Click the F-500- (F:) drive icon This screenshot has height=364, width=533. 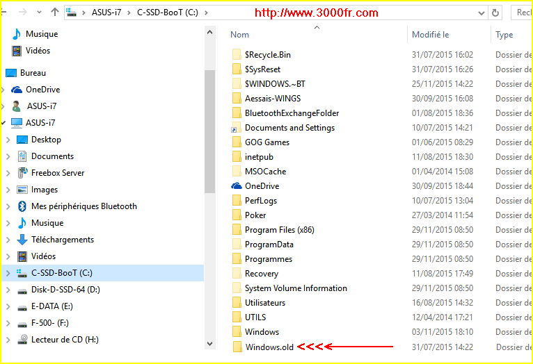[22, 324]
